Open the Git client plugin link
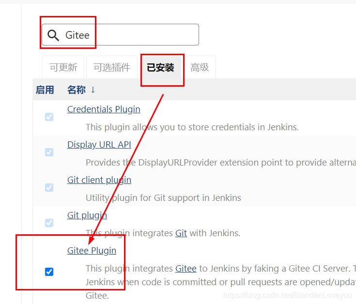 click(x=99, y=180)
